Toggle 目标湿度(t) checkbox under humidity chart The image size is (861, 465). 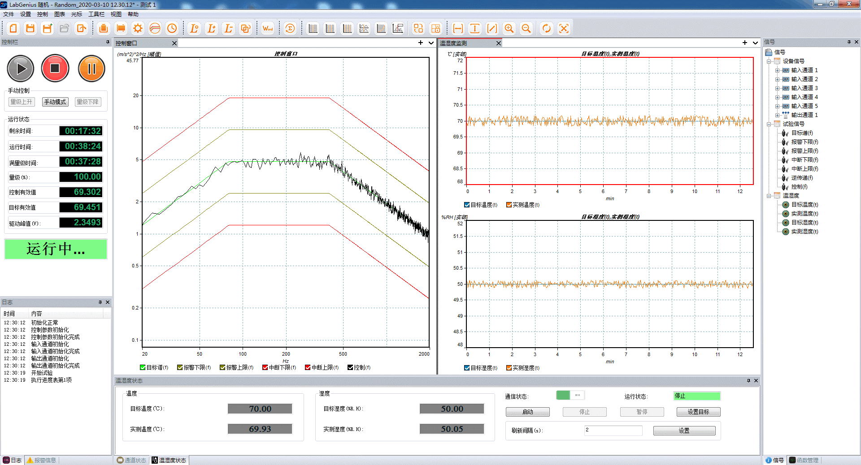[467, 368]
